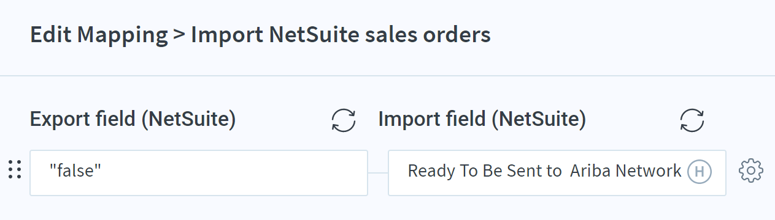
Task: Click the Import field (NetSuite) column label
Action: (x=482, y=120)
